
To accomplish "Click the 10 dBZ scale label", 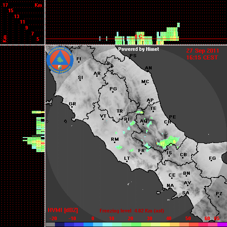I will point(112,218).
